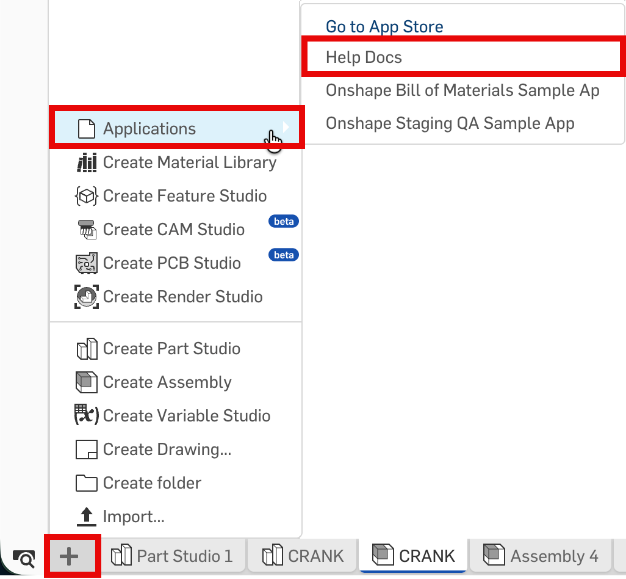Click the active CRANK assembly tab icon

pyautogui.click(x=383, y=555)
